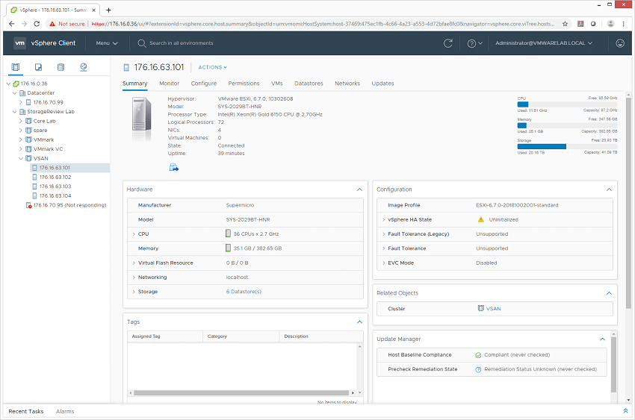
Task: Expand the EVC Mode row
Action: point(383,263)
